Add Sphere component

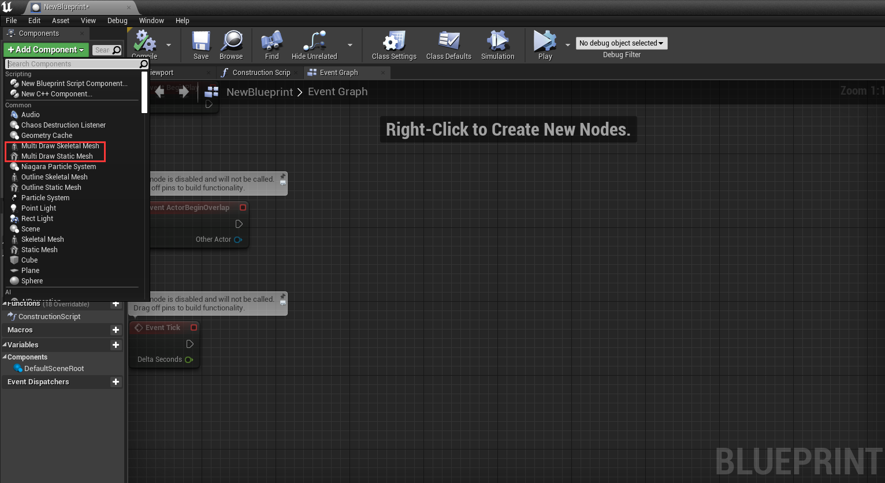pyautogui.click(x=32, y=281)
